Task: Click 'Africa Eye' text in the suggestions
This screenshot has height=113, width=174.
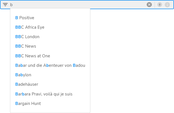Action: (x=34, y=27)
